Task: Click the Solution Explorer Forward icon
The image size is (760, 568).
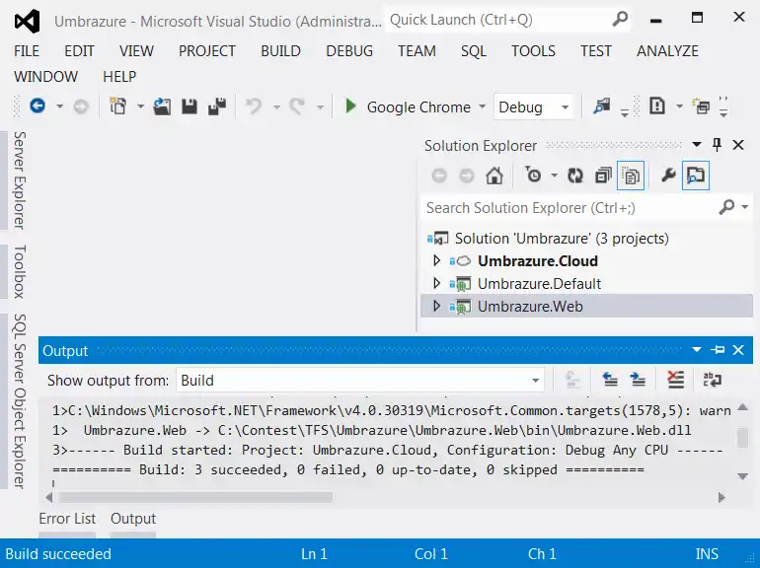Action: [x=466, y=176]
